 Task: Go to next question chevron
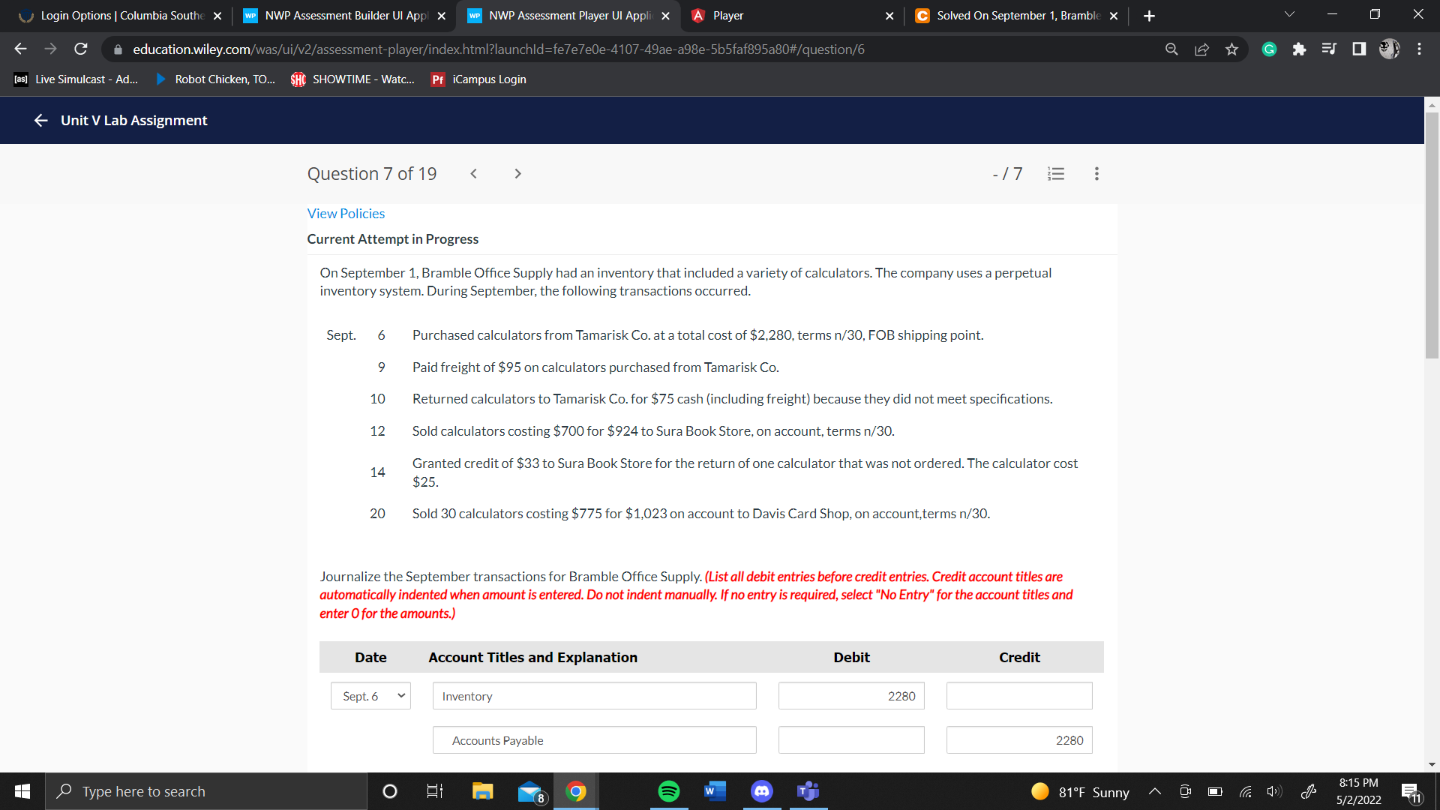[517, 174]
